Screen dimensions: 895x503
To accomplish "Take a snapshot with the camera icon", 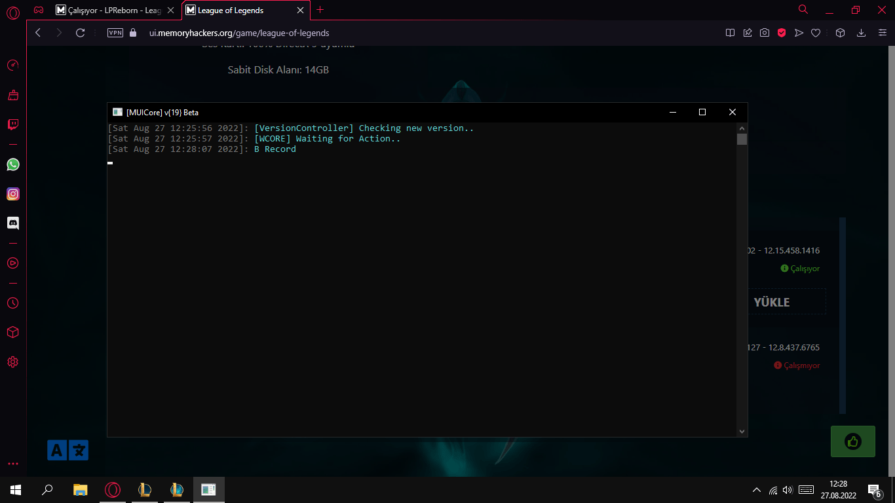I will (765, 33).
